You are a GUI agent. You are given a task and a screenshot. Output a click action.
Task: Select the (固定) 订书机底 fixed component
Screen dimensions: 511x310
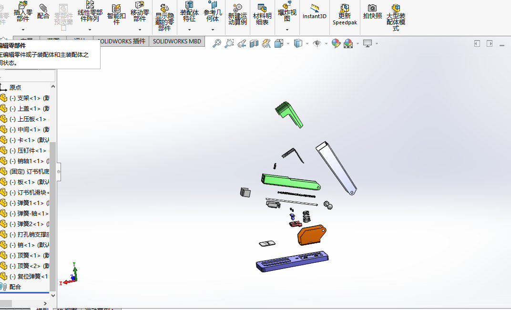point(25,171)
